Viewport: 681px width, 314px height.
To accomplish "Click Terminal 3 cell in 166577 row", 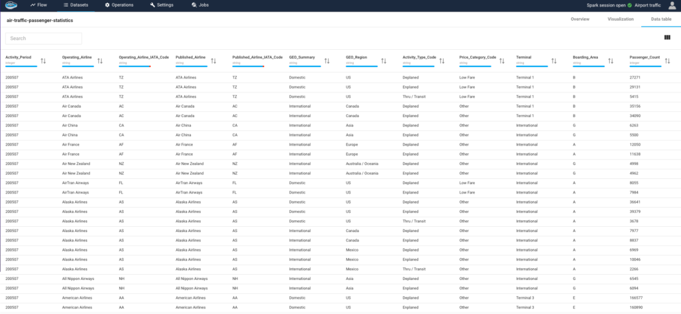I will coord(525,297).
